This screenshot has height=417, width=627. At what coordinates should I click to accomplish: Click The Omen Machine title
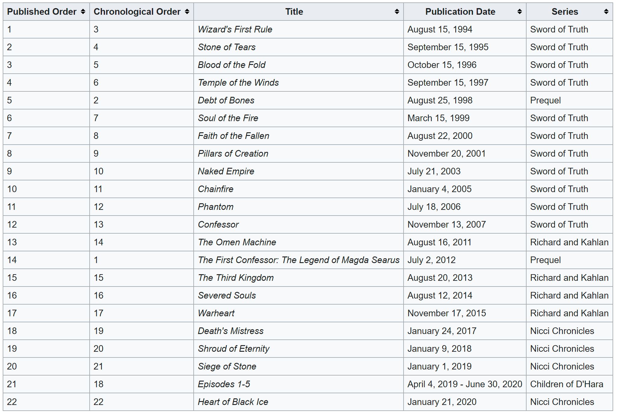237,242
